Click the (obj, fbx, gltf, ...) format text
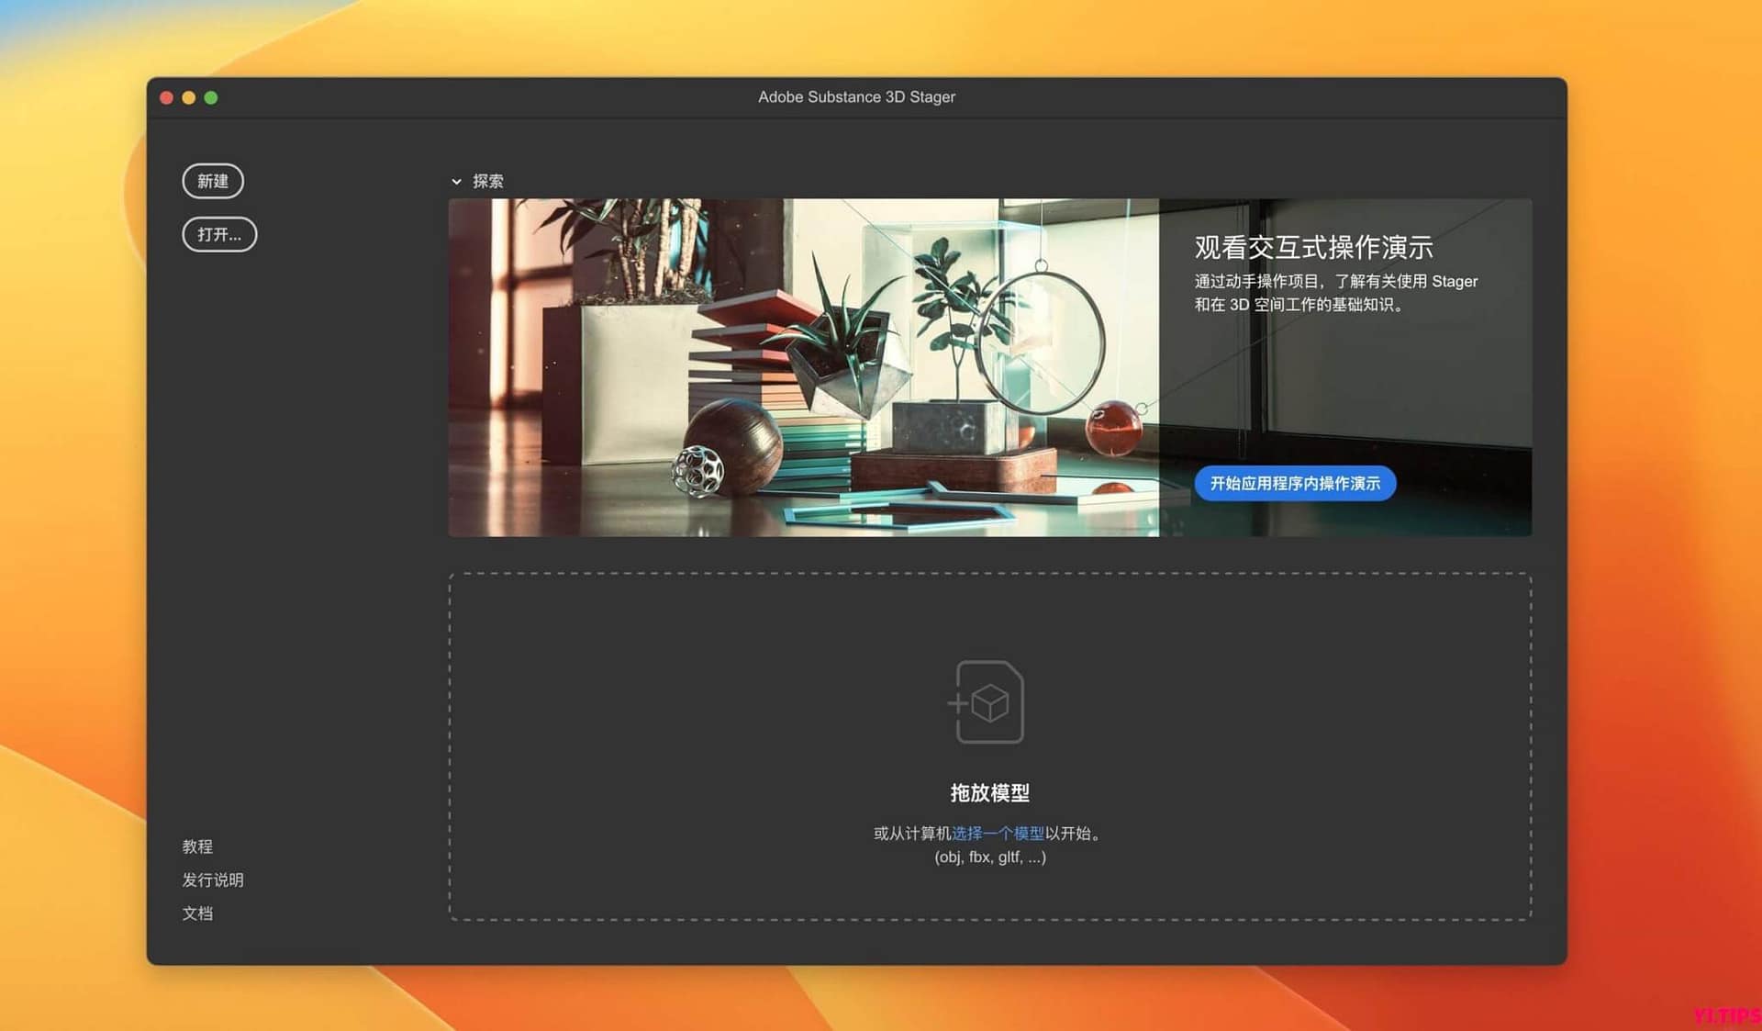1762x1031 pixels. tap(990, 857)
